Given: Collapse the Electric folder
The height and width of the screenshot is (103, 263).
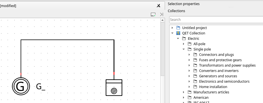Looking at the screenshot, I should [178, 39].
